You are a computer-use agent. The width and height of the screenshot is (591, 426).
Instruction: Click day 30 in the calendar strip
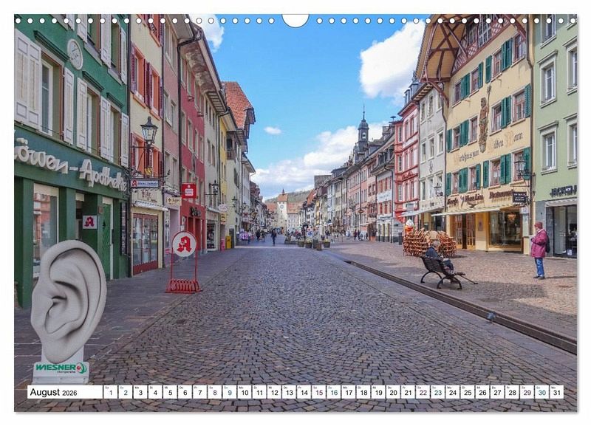click(542, 392)
